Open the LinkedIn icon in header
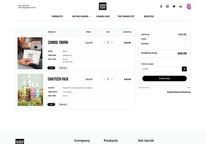The height and width of the screenshot is (144, 206). tap(181, 6)
